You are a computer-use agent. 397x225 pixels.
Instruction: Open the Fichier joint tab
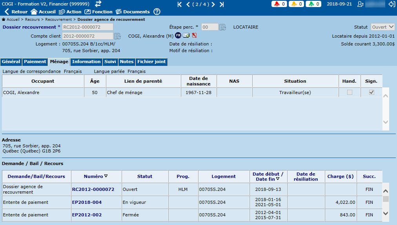tap(151, 62)
